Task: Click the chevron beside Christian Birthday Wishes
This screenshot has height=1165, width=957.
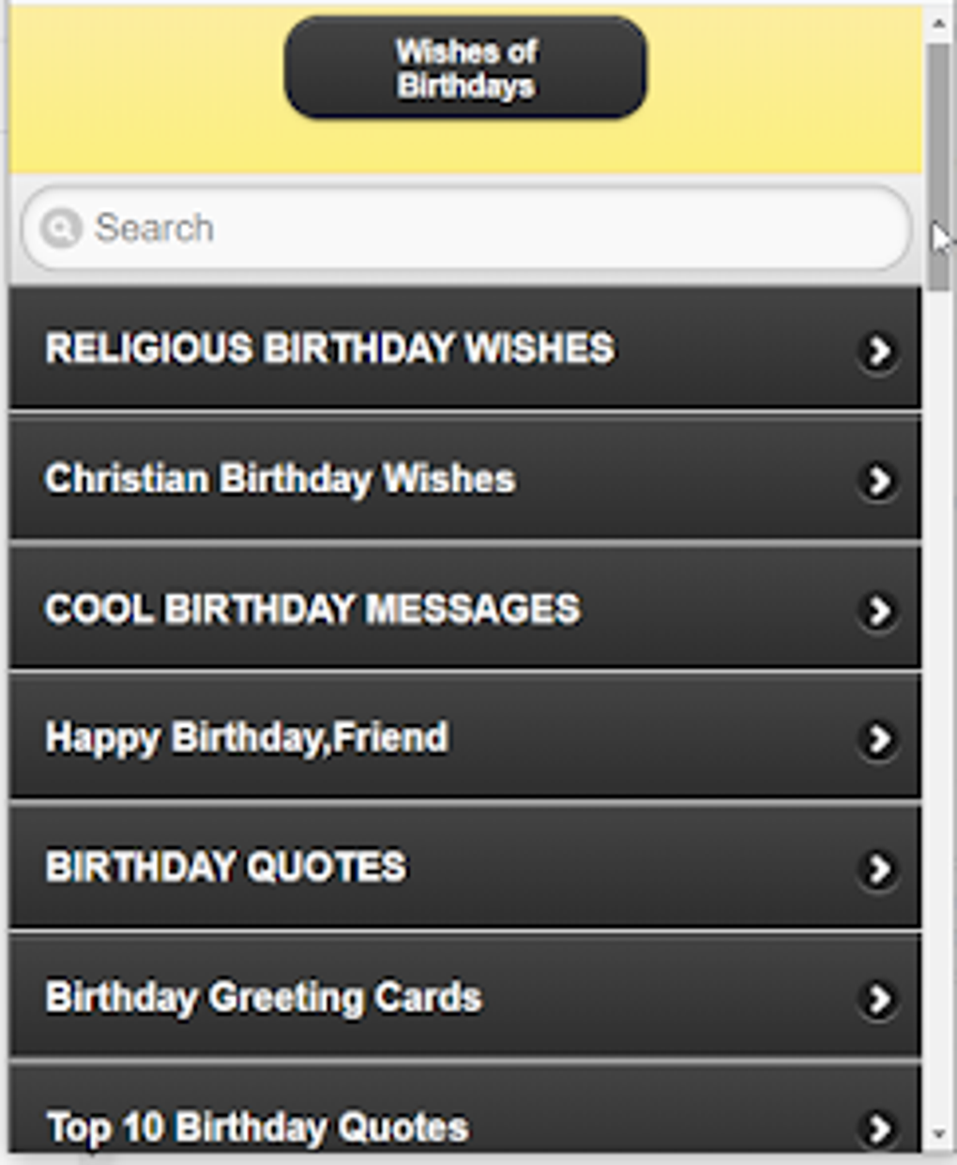Action: point(878,478)
